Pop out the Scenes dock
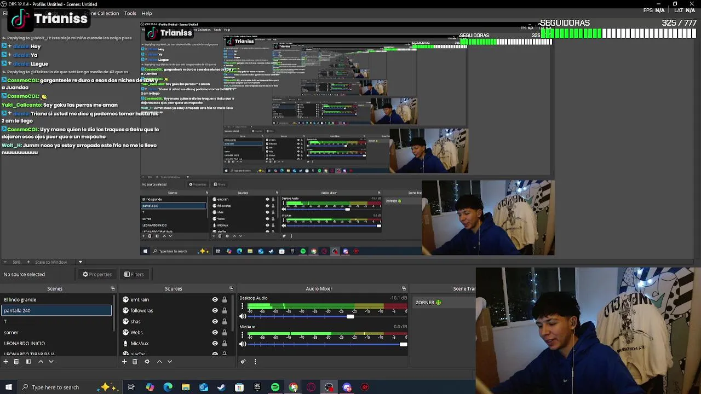 coord(113,288)
